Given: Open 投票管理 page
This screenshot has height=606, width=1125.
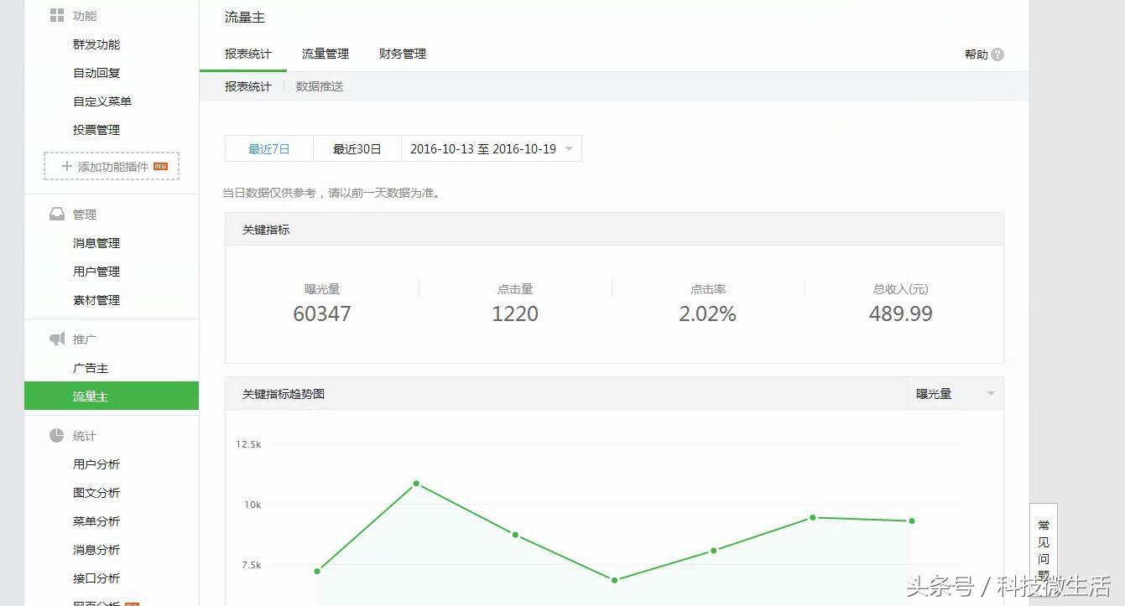Looking at the screenshot, I should click(x=96, y=130).
